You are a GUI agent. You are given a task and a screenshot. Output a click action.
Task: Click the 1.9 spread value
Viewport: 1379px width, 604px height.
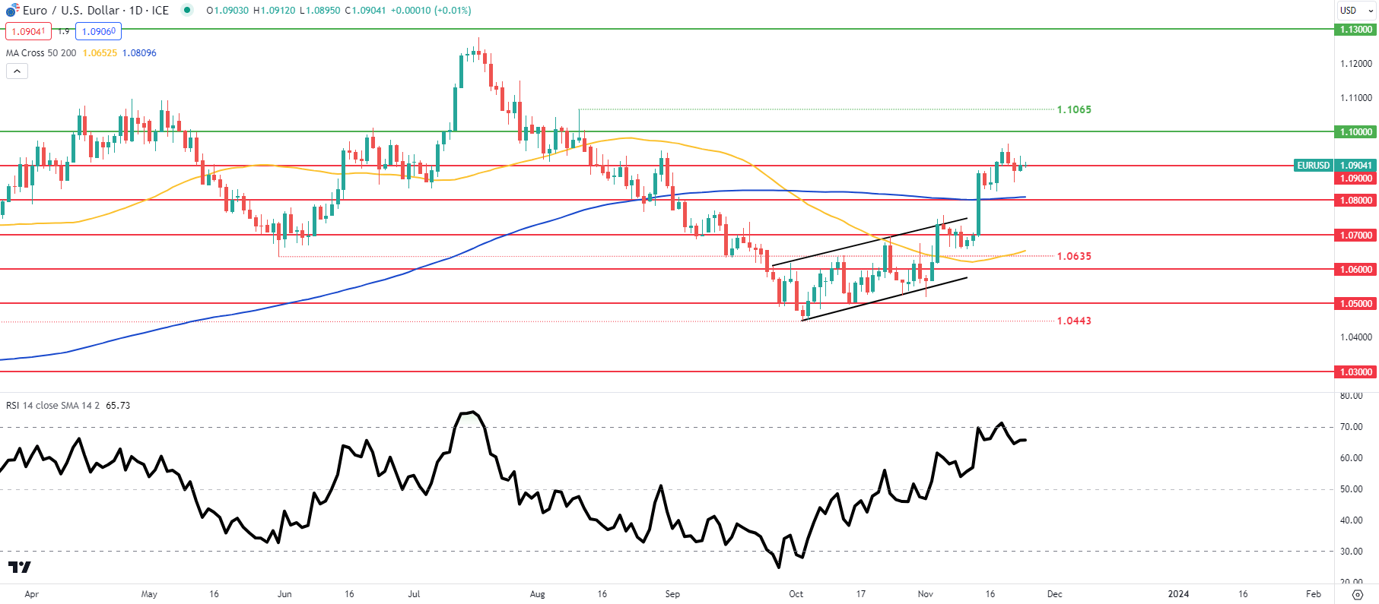pyautogui.click(x=64, y=31)
